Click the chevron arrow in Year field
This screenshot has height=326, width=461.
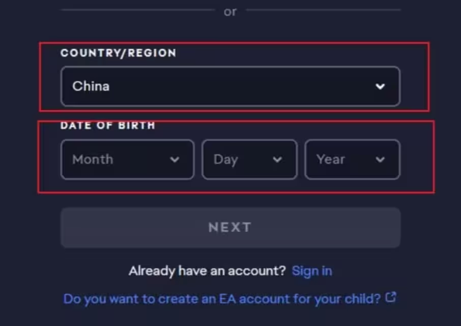pyautogui.click(x=380, y=160)
